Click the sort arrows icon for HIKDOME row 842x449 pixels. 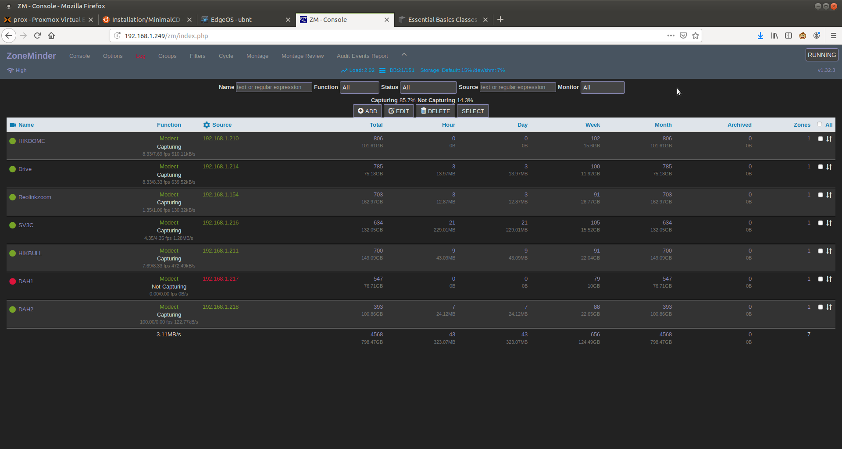[829, 139]
